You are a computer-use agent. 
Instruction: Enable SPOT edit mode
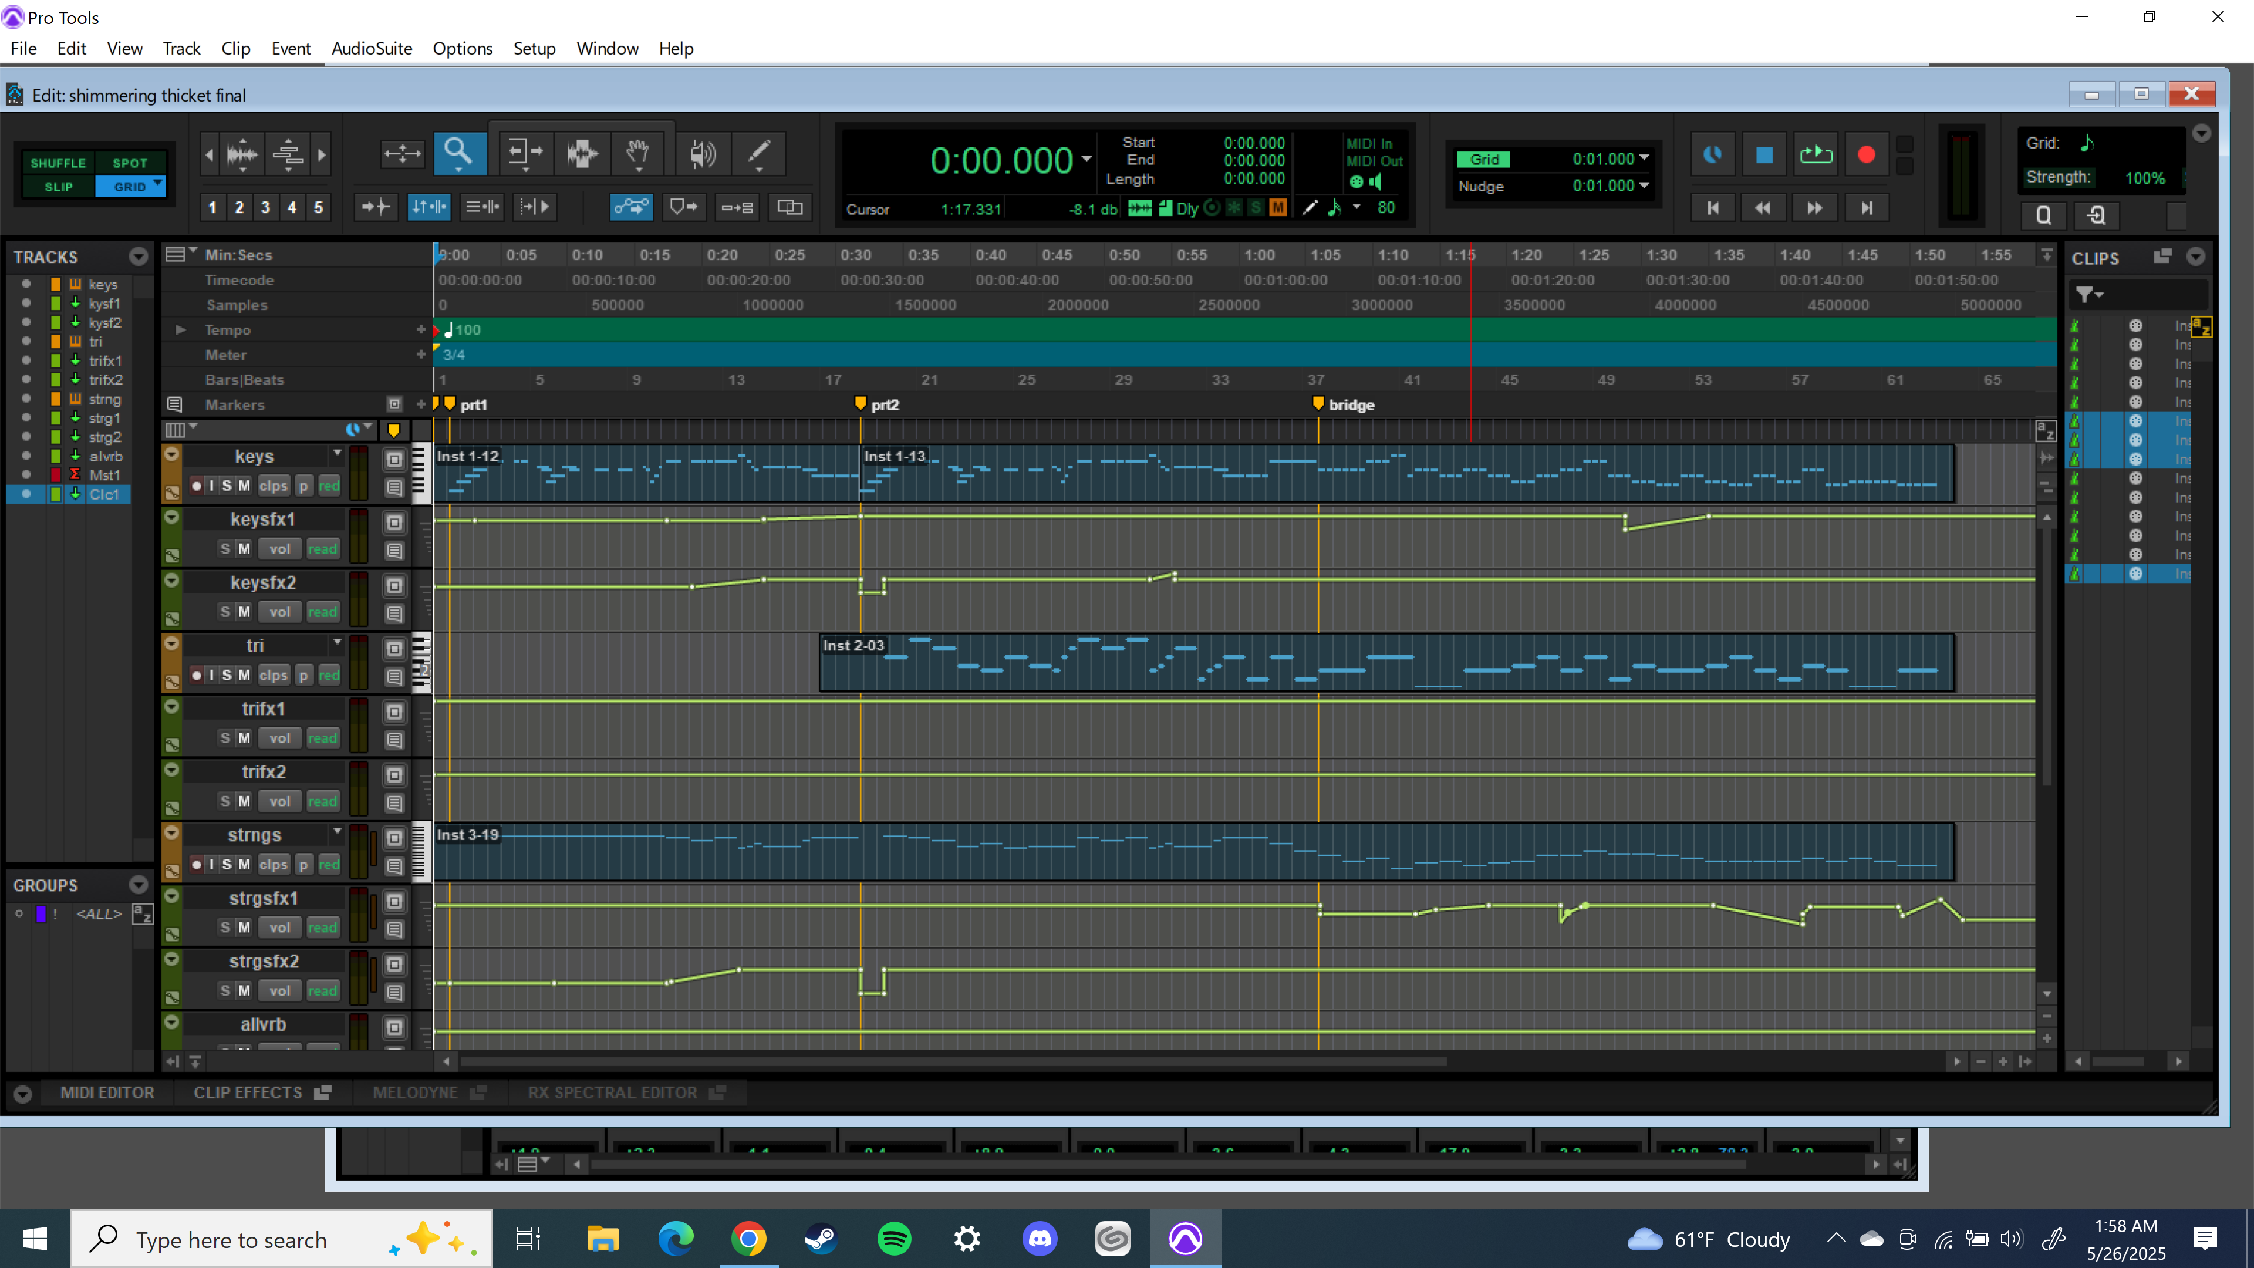130,163
